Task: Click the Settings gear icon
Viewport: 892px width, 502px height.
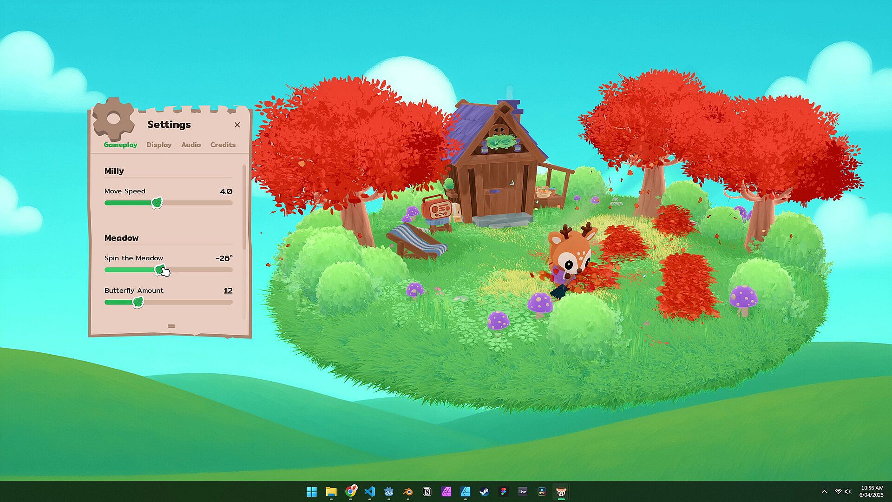Action: point(113,119)
